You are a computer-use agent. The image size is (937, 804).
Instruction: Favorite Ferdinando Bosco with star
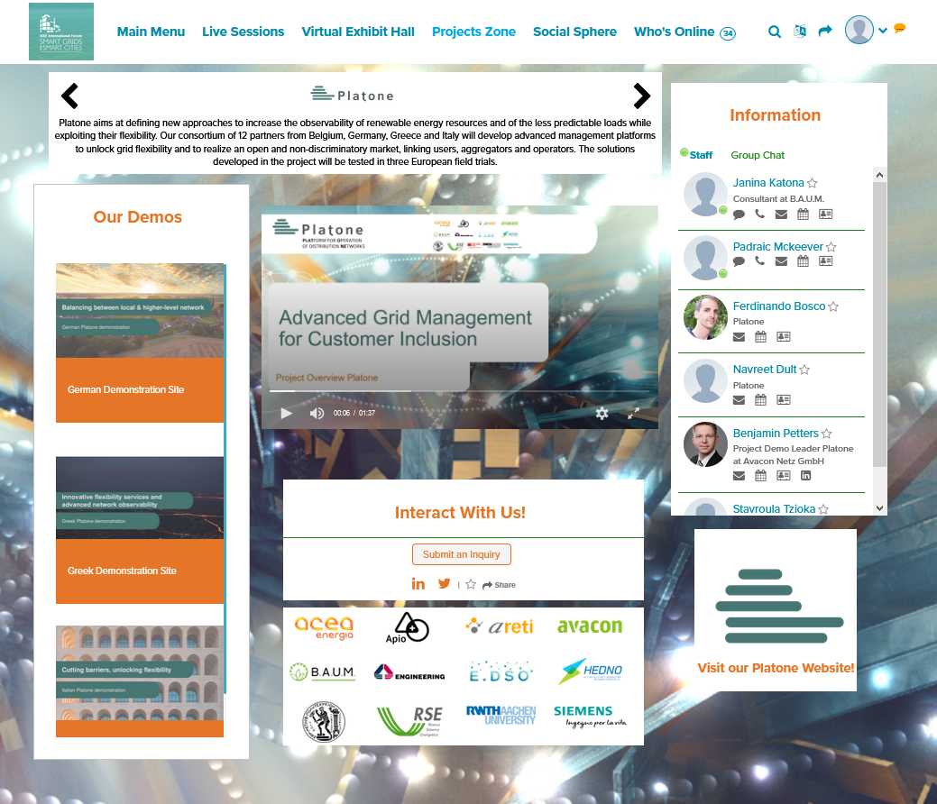tap(833, 306)
